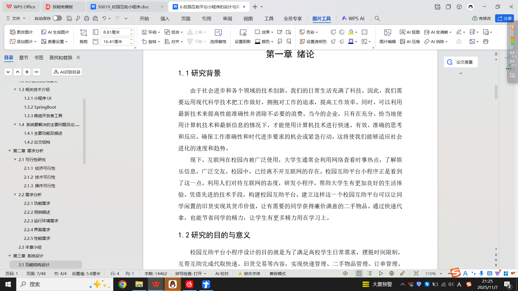Viewport: 518px width, 291px height.
Task: Toggle 拼写检查 spell check in status bar
Action: coord(189,273)
